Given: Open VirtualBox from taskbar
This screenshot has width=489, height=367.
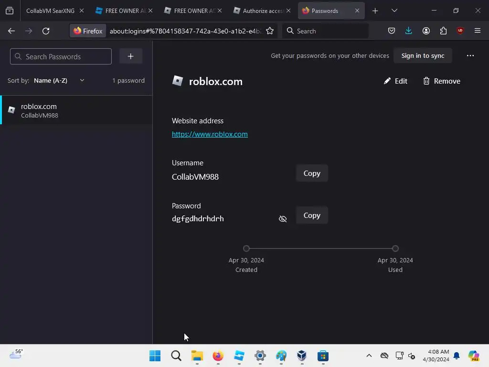Looking at the screenshot, I should coord(302,356).
